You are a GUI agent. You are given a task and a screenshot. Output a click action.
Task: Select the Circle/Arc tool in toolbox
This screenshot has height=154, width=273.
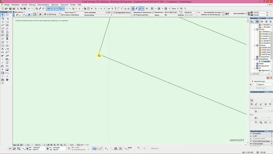click(7, 62)
